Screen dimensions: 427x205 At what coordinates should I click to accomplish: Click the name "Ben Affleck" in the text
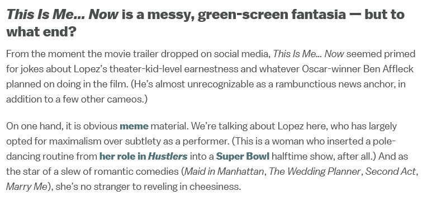(x=388, y=69)
